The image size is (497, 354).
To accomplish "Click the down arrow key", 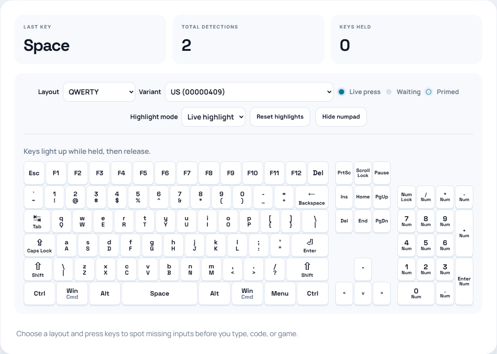I will tap(363, 294).
